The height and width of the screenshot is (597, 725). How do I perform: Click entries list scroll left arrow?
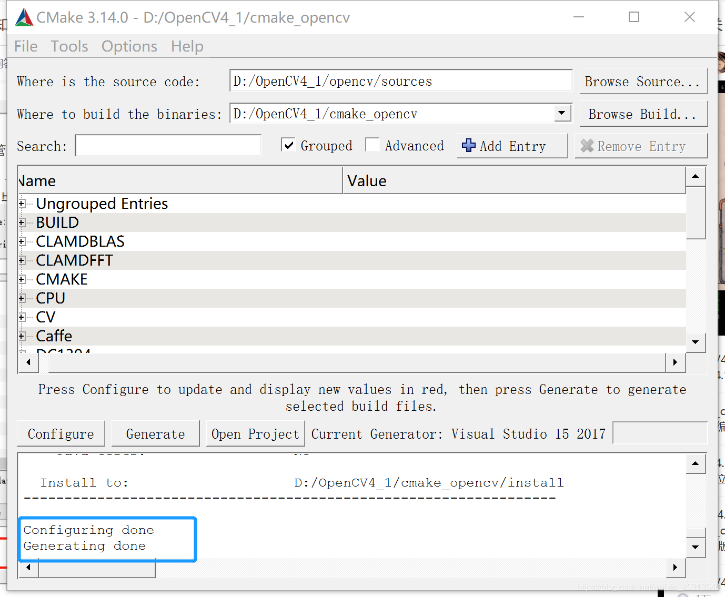pyautogui.click(x=28, y=362)
